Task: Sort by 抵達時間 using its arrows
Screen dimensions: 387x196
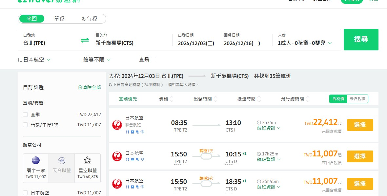Action: 259,99
